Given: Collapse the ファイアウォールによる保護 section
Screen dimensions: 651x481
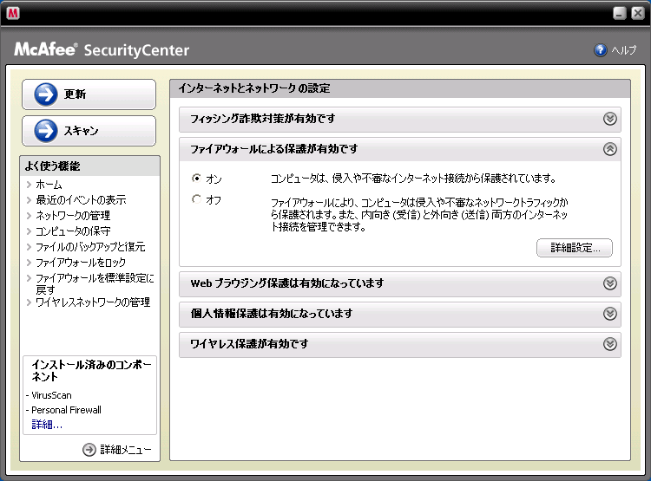Looking at the screenshot, I should pyautogui.click(x=610, y=149).
